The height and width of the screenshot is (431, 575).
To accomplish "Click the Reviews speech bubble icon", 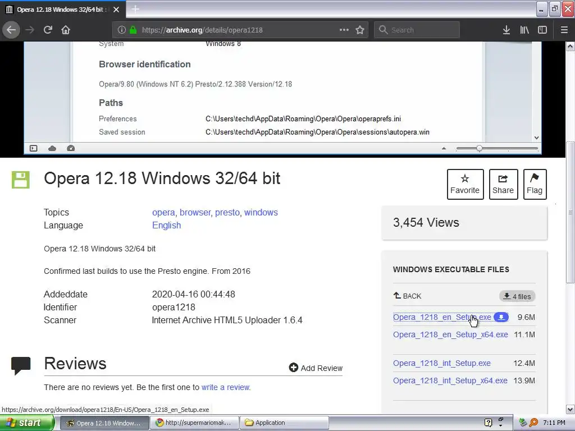I will [21, 365].
